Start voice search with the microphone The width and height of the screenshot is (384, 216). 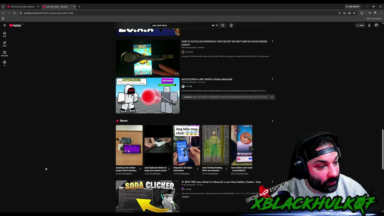[231, 25]
